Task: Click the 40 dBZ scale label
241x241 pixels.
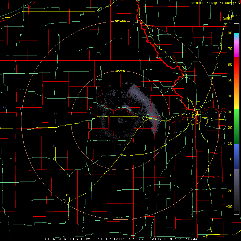Action: [x=230, y=96]
